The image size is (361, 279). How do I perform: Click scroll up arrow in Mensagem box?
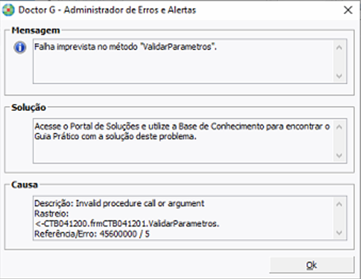pyautogui.click(x=339, y=47)
